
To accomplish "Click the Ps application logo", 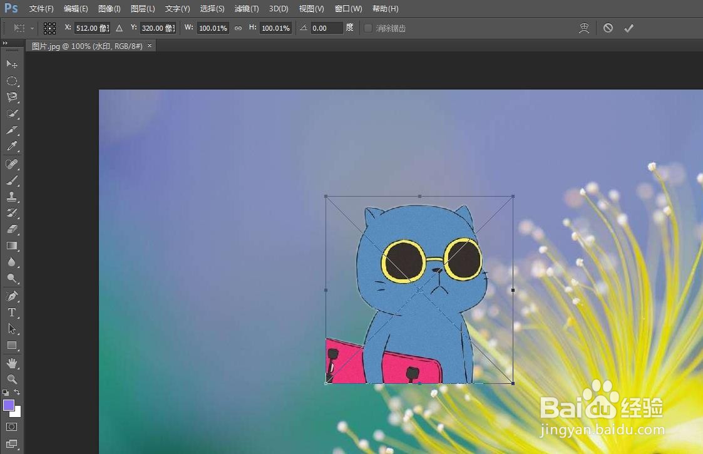I will click(11, 8).
